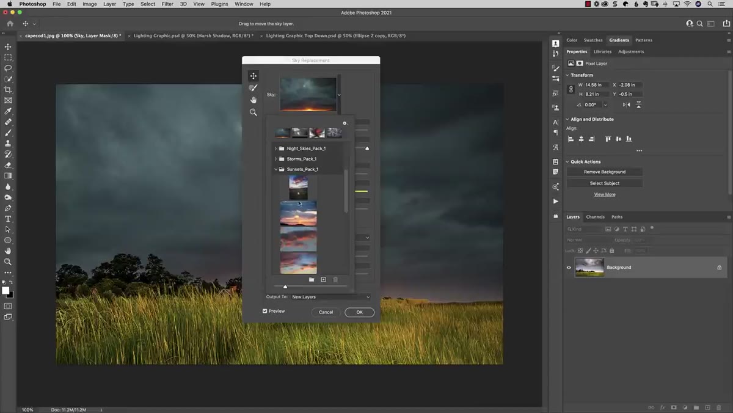
Task: Select the Ellipse shape tool
Action: click(8, 240)
